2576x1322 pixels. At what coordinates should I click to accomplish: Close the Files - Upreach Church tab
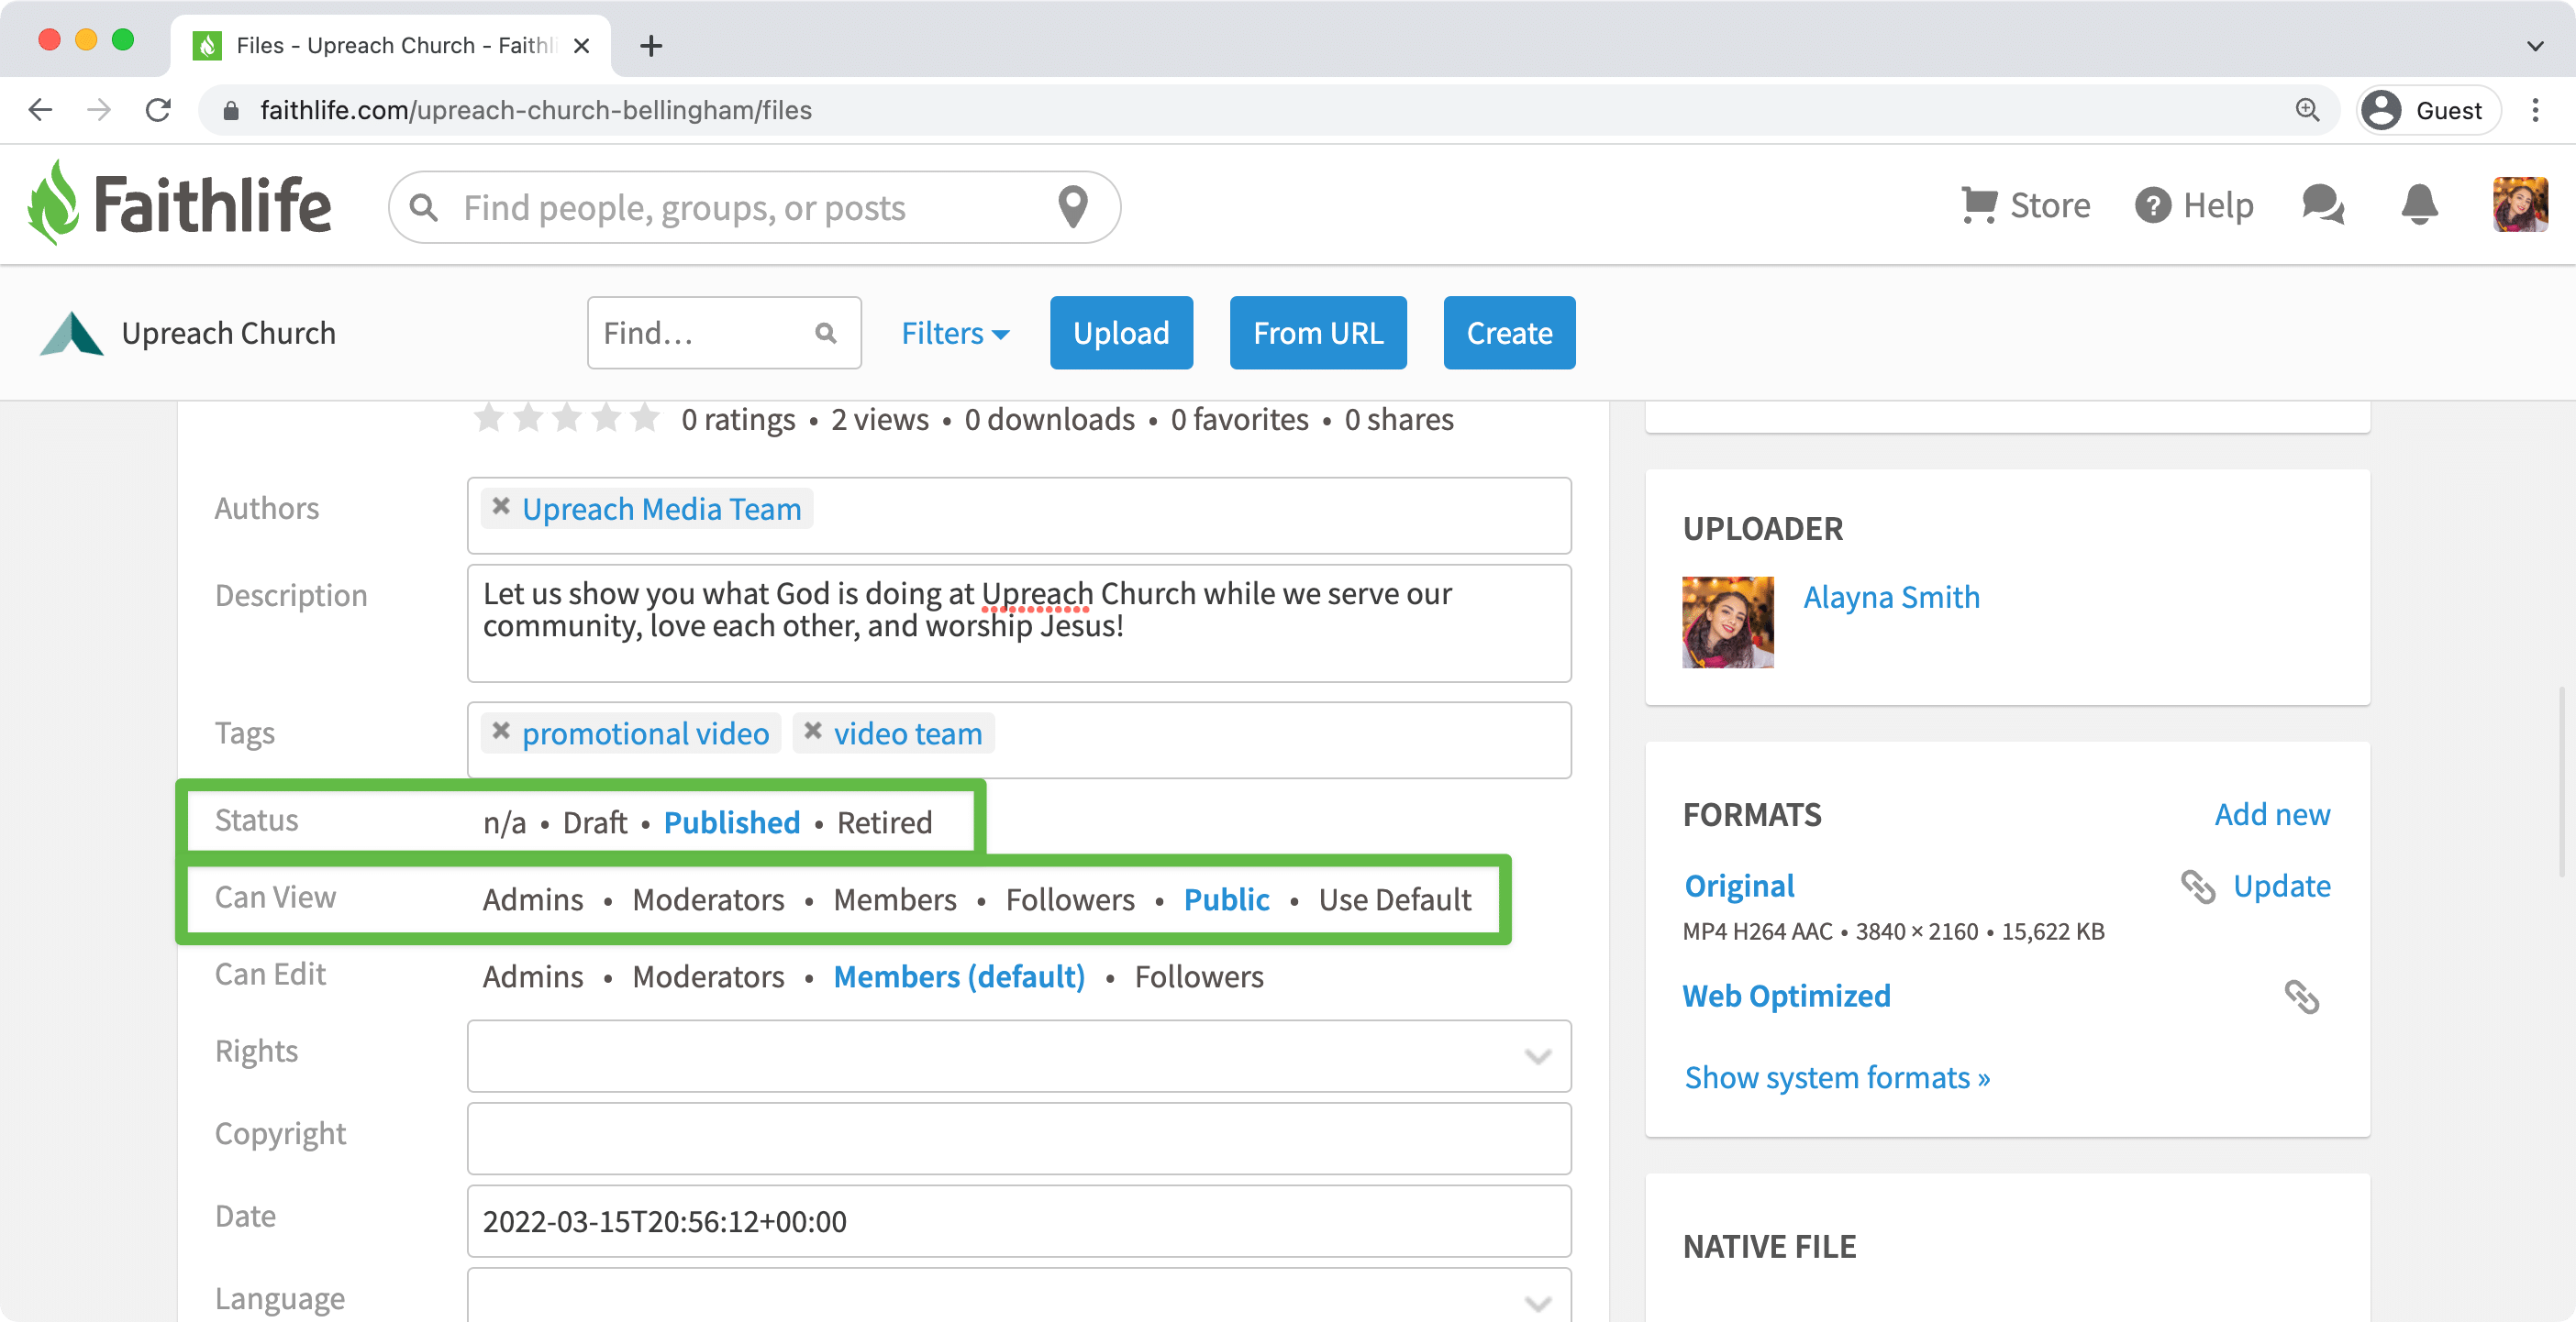click(x=581, y=46)
